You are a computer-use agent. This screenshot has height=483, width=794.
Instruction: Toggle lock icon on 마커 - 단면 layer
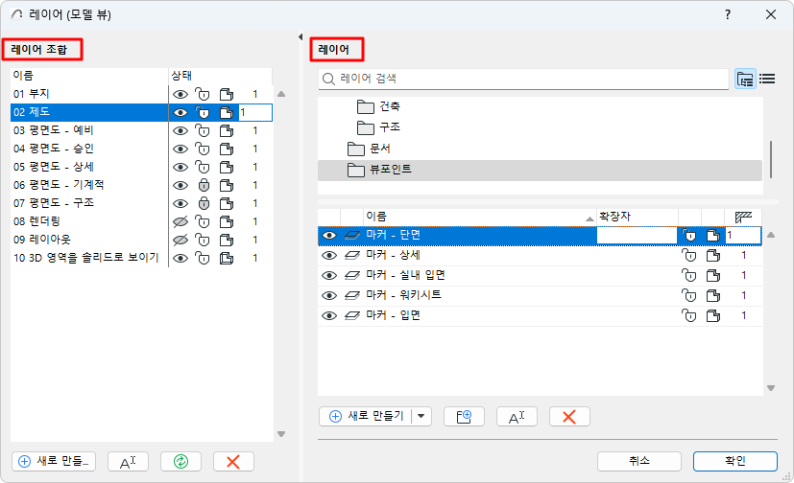[688, 236]
